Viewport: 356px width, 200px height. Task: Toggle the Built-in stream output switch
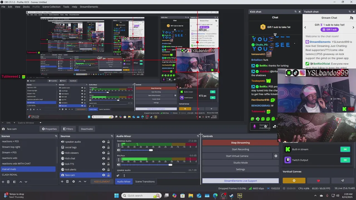[345, 149]
